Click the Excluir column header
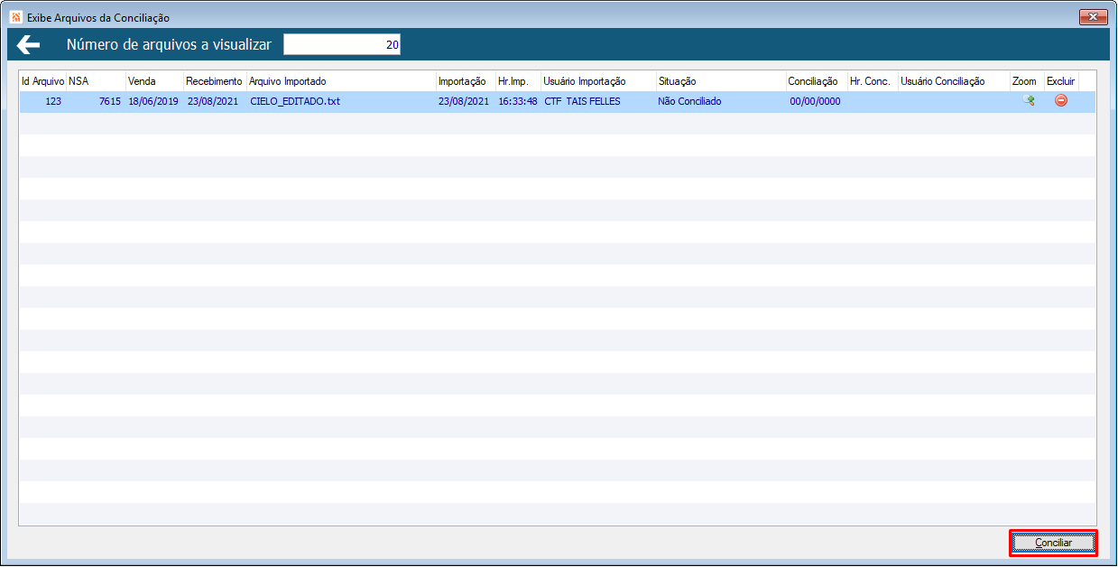 [1061, 81]
